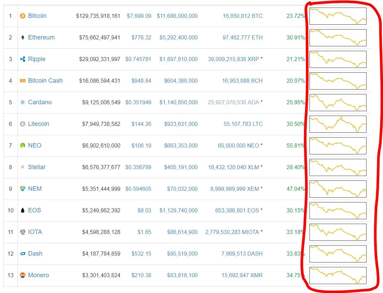383x293 pixels.
Task: Open the EOS name link
Action: [x=34, y=210]
